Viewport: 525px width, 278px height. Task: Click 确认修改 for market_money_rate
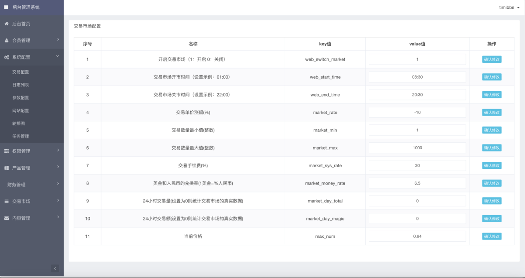(x=492, y=183)
